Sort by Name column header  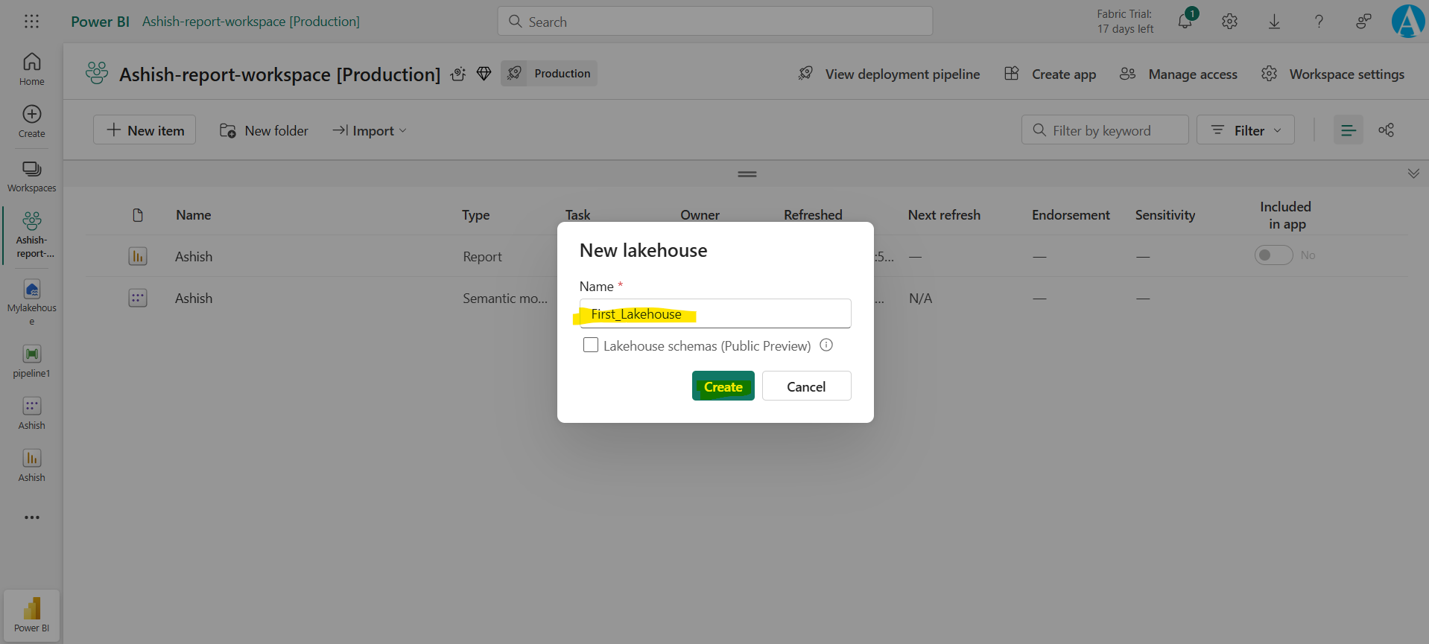point(194,215)
